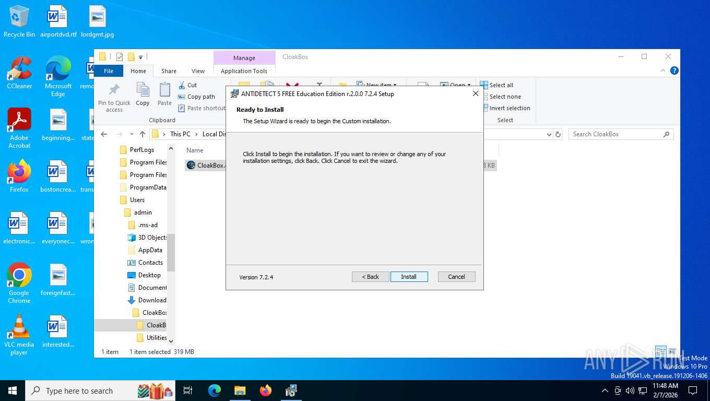710x401 pixels.
Task: Click Pin to Quick access icon
Action: pyautogui.click(x=114, y=97)
